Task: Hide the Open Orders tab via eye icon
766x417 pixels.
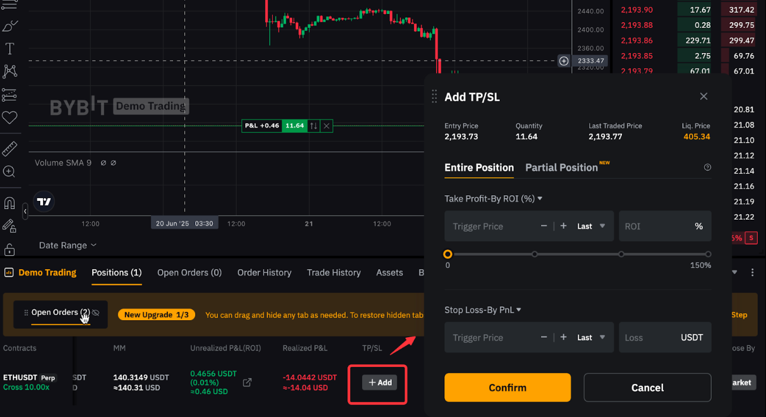Action: pyautogui.click(x=96, y=313)
